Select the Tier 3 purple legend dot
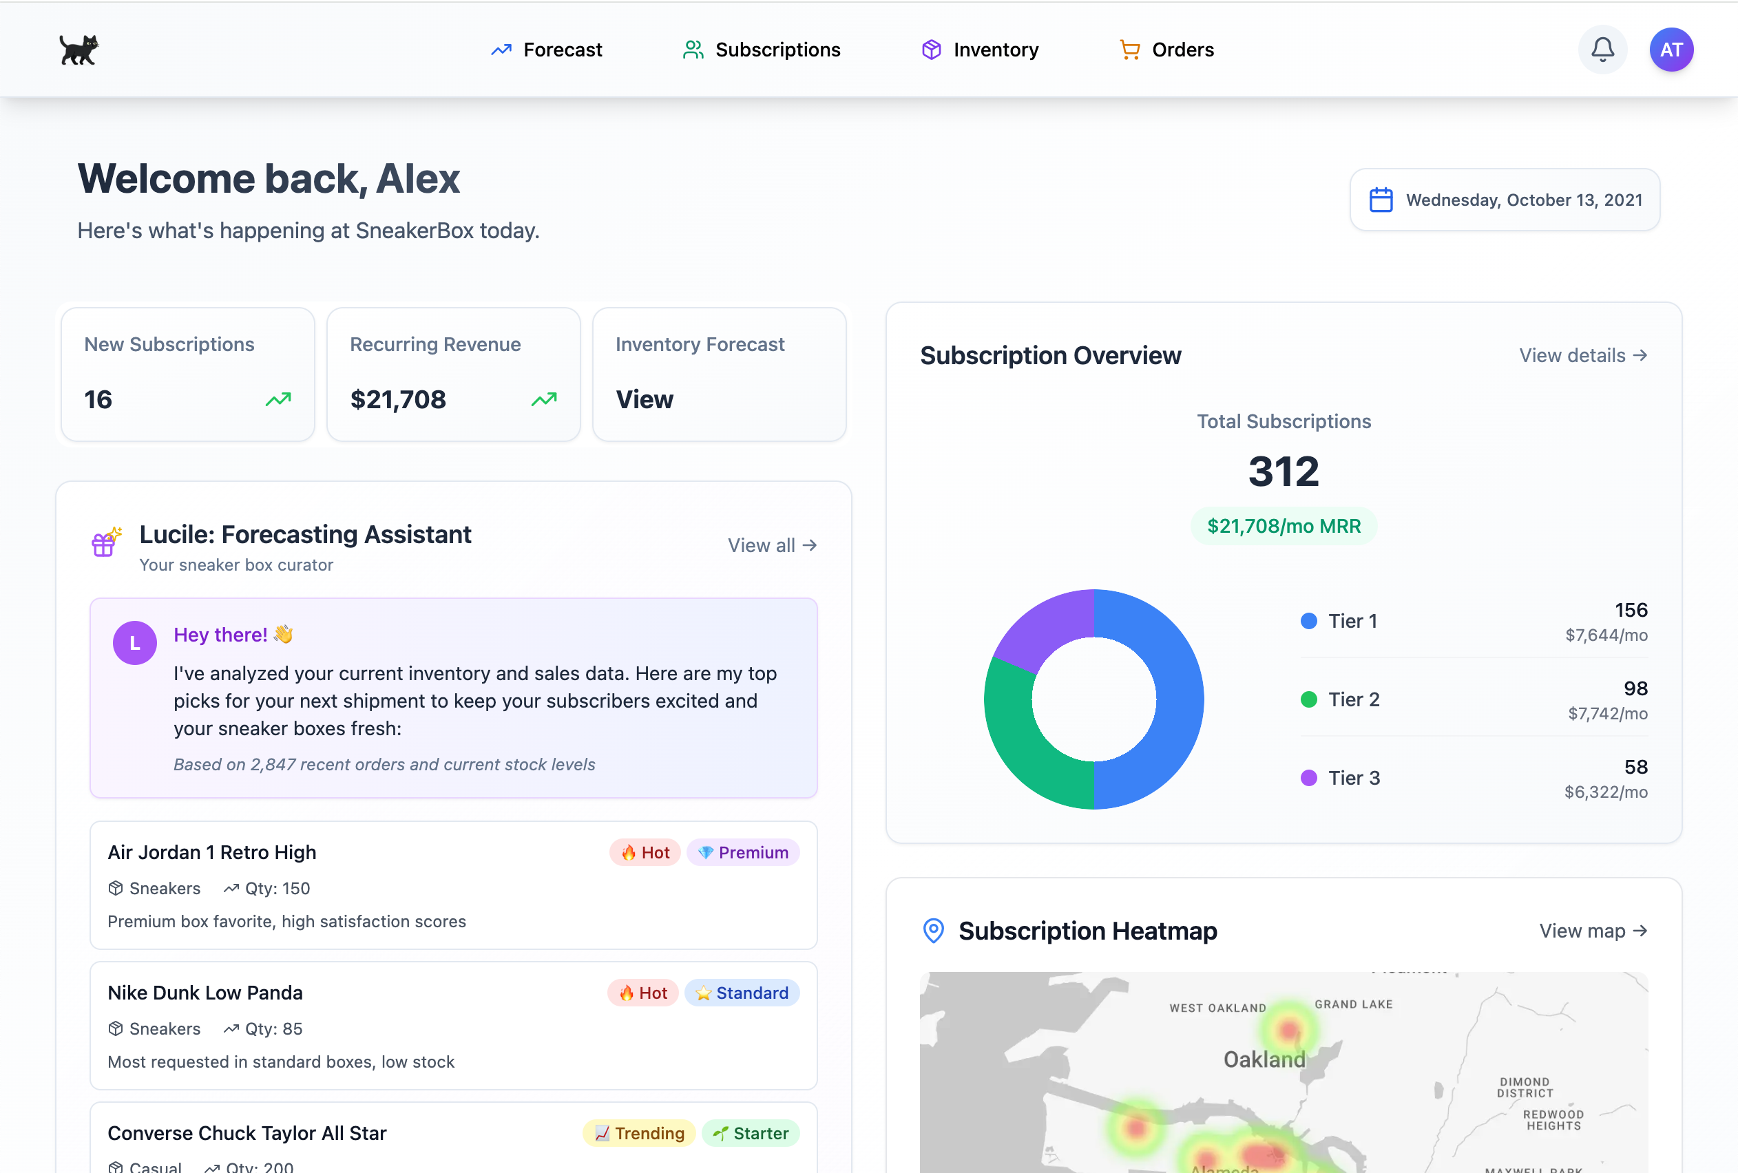Screen dimensions: 1738x1173 (x=1308, y=779)
